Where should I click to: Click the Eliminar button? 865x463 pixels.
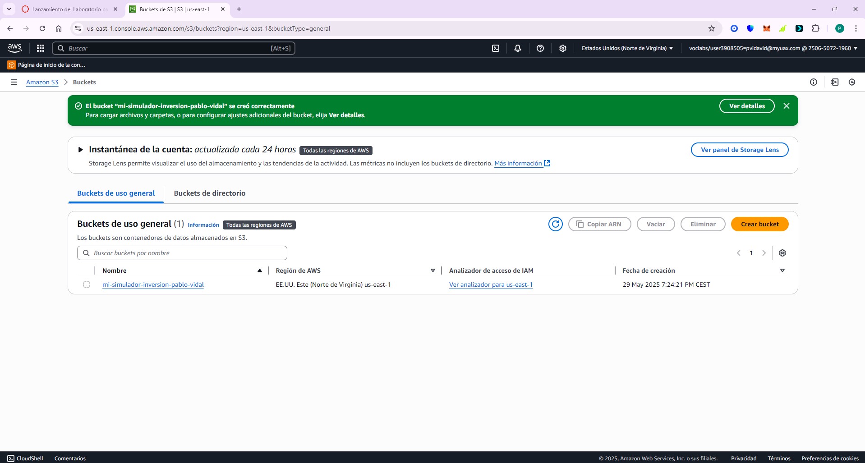pyautogui.click(x=703, y=224)
